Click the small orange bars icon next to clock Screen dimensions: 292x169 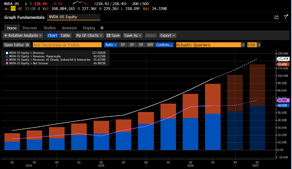point(7,9)
